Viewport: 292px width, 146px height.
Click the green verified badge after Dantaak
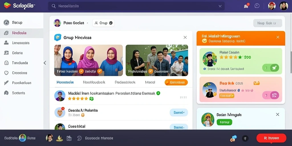158,93
